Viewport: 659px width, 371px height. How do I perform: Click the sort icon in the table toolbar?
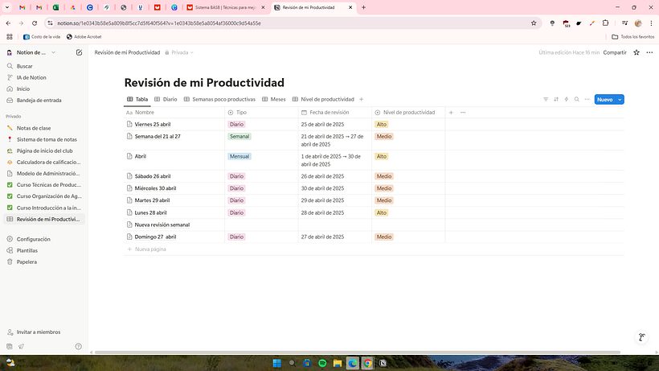[x=556, y=100]
